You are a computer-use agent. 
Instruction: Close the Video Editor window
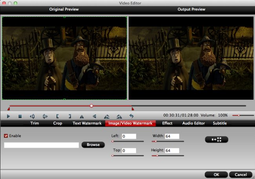pos(4,3)
